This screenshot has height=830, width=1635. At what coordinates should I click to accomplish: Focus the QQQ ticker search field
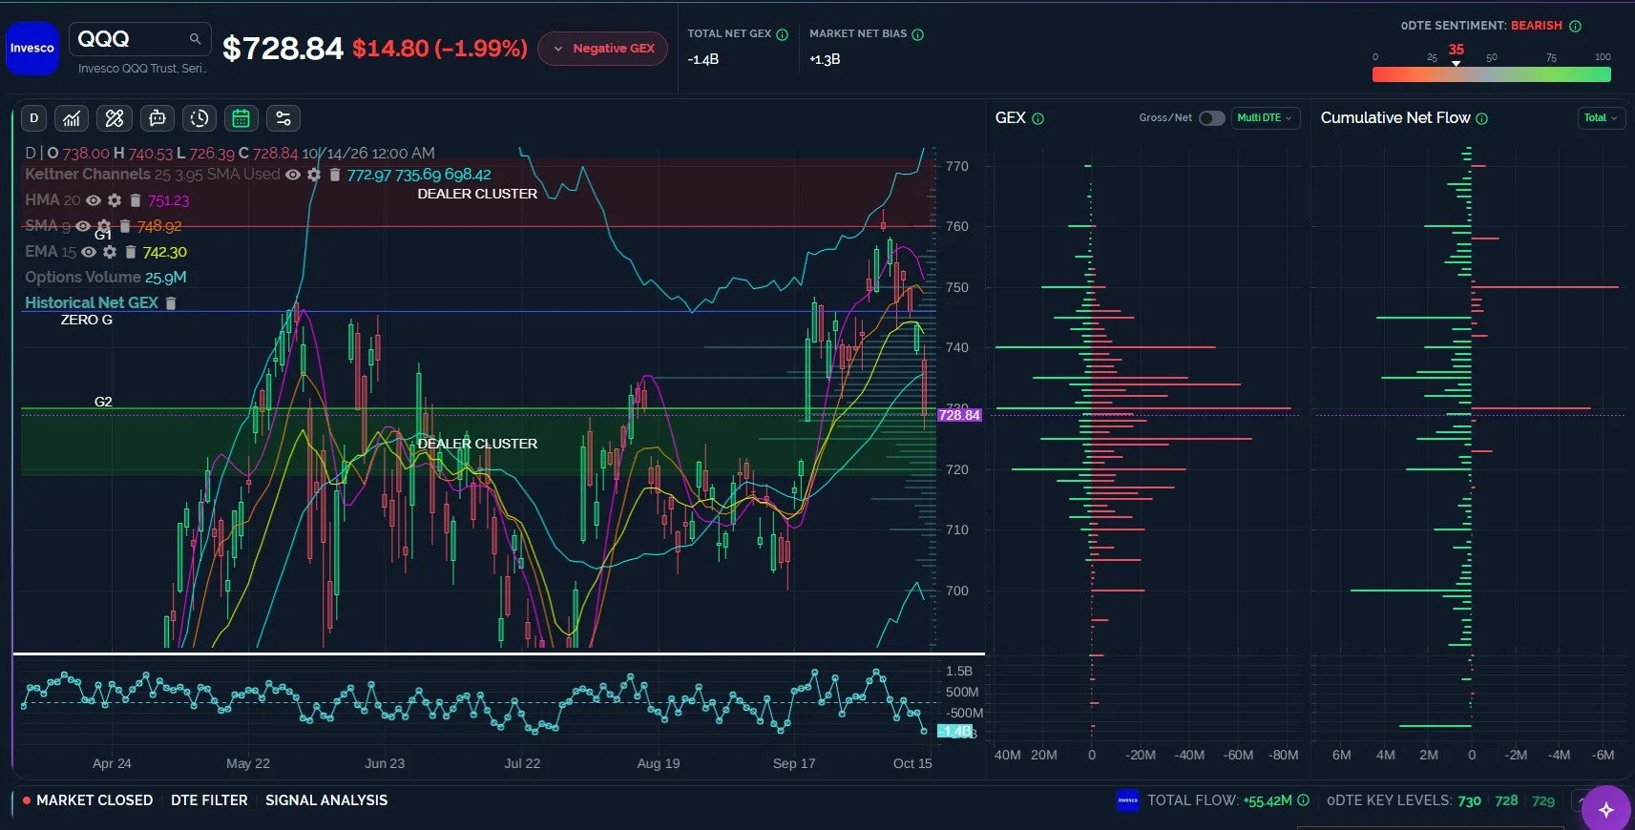139,39
